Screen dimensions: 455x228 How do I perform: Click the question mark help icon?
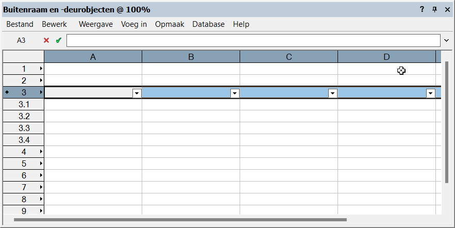tap(422, 9)
